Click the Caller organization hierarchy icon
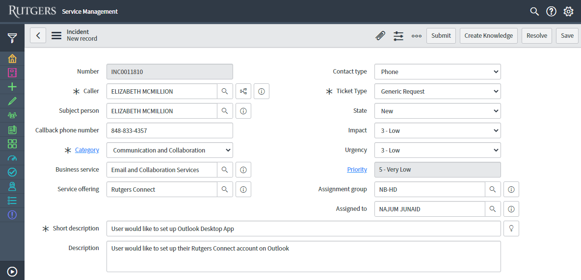The image size is (581, 280). [x=243, y=91]
